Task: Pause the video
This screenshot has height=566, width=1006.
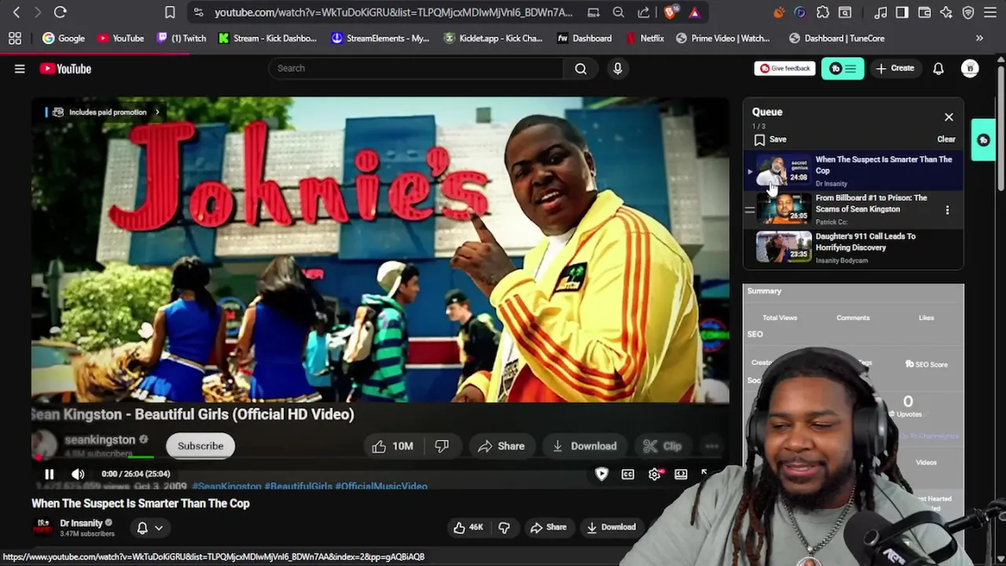Action: point(49,474)
